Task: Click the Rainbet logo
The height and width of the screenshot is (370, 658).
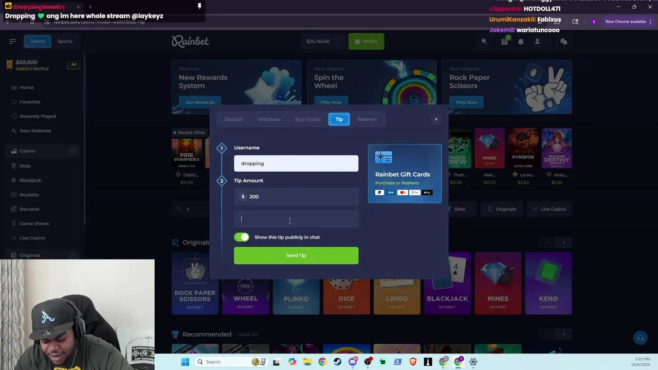Action: [190, 41]
